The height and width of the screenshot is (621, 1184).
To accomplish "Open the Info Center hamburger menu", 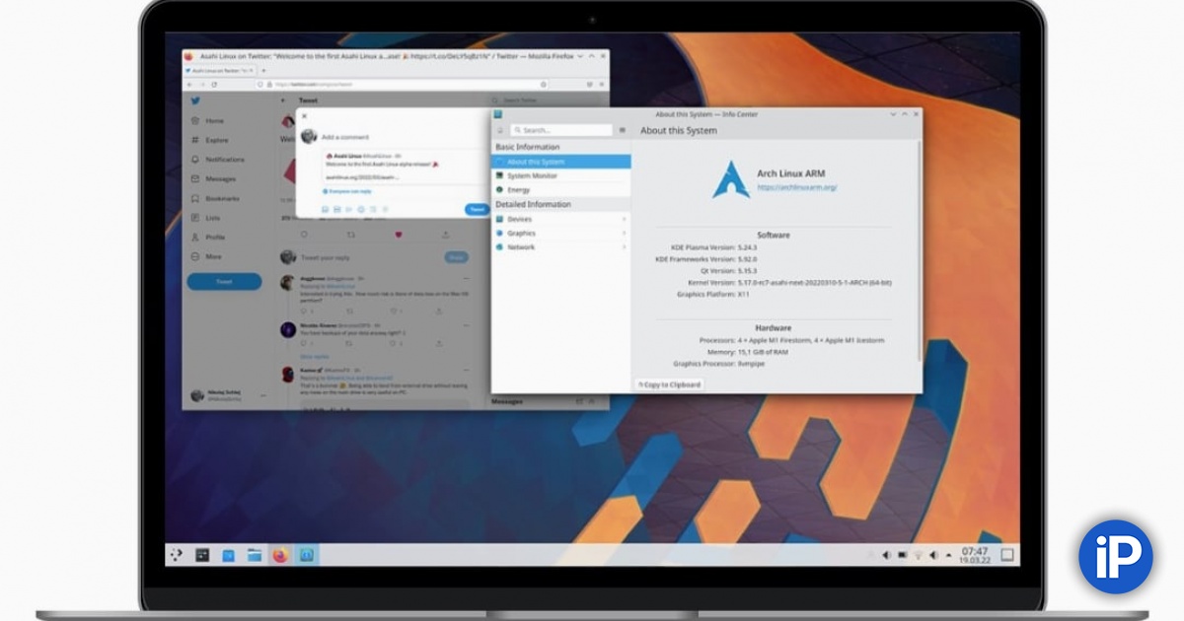I will point(622,130).
